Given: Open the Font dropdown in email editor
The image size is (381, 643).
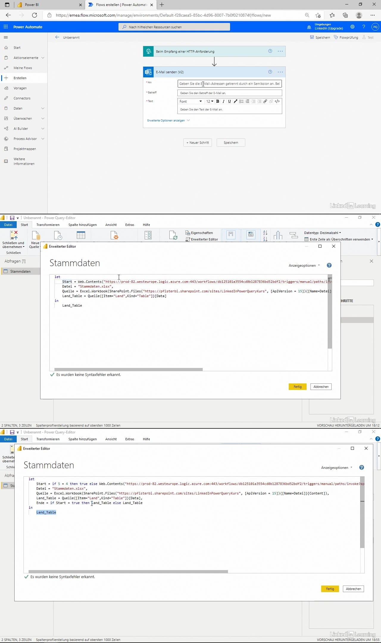Looking at the screenshot, I should pyautogui.click(x=190, y=102).
